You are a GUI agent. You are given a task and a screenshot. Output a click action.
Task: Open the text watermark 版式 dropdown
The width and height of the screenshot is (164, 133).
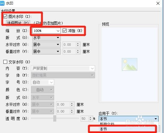click(42, 97)
